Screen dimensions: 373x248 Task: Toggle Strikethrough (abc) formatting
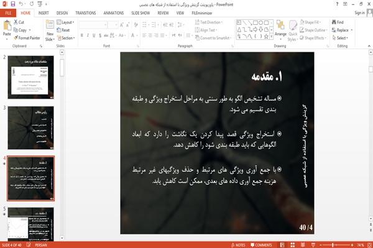tap(106, 35)
